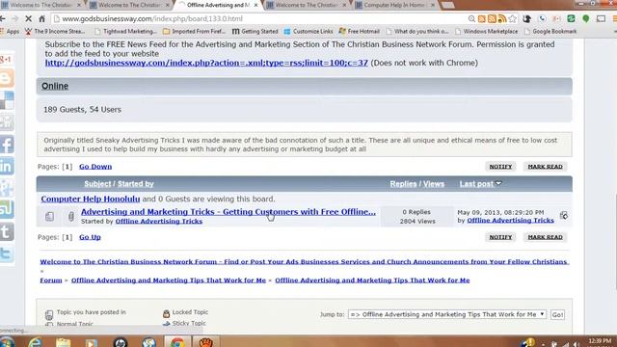Sort by Views column header
The height and width of the screenshot is (347, 617).
click(433, 184)
